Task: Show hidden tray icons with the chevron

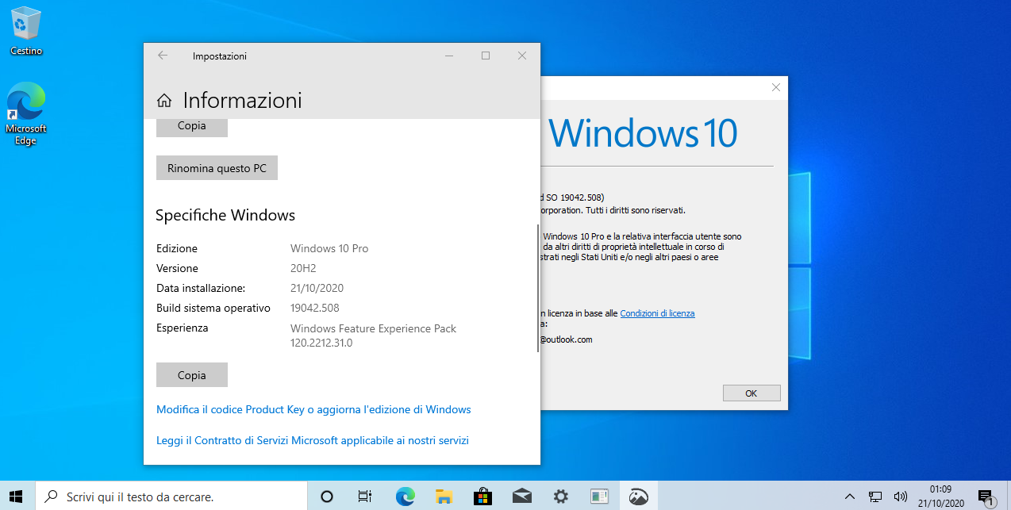Action: click(x=850, y=497)
